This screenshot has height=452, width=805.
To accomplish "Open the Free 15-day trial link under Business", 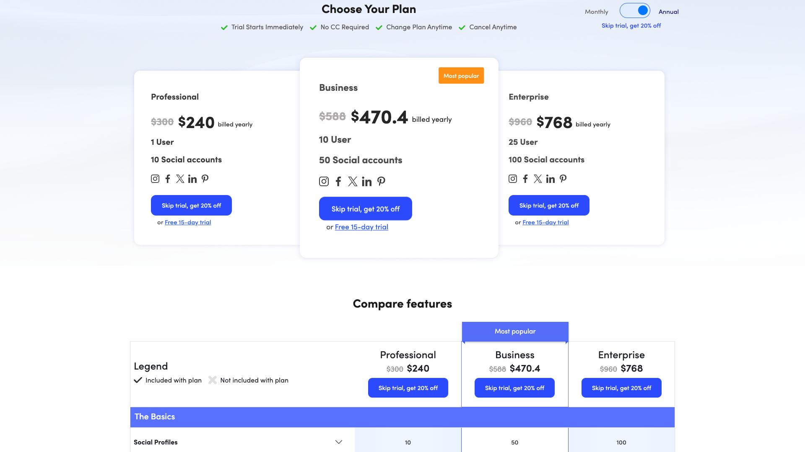I will point(361,227).
